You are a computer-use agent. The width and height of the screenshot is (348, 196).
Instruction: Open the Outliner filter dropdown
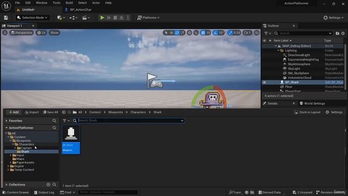tap(268, 33)
